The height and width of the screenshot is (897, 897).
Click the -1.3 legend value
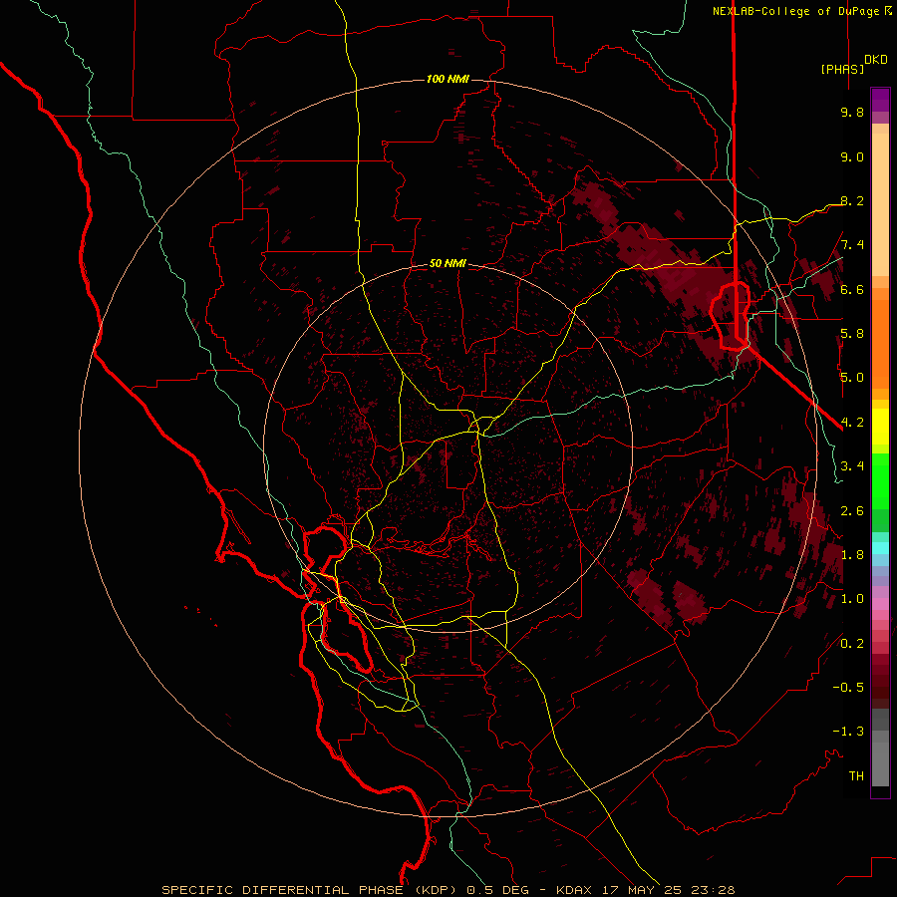click(848, 732)
